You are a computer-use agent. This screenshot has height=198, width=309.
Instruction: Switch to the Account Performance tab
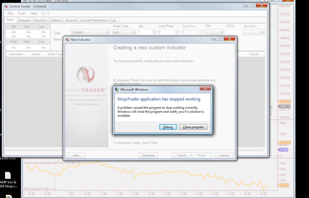94,20
